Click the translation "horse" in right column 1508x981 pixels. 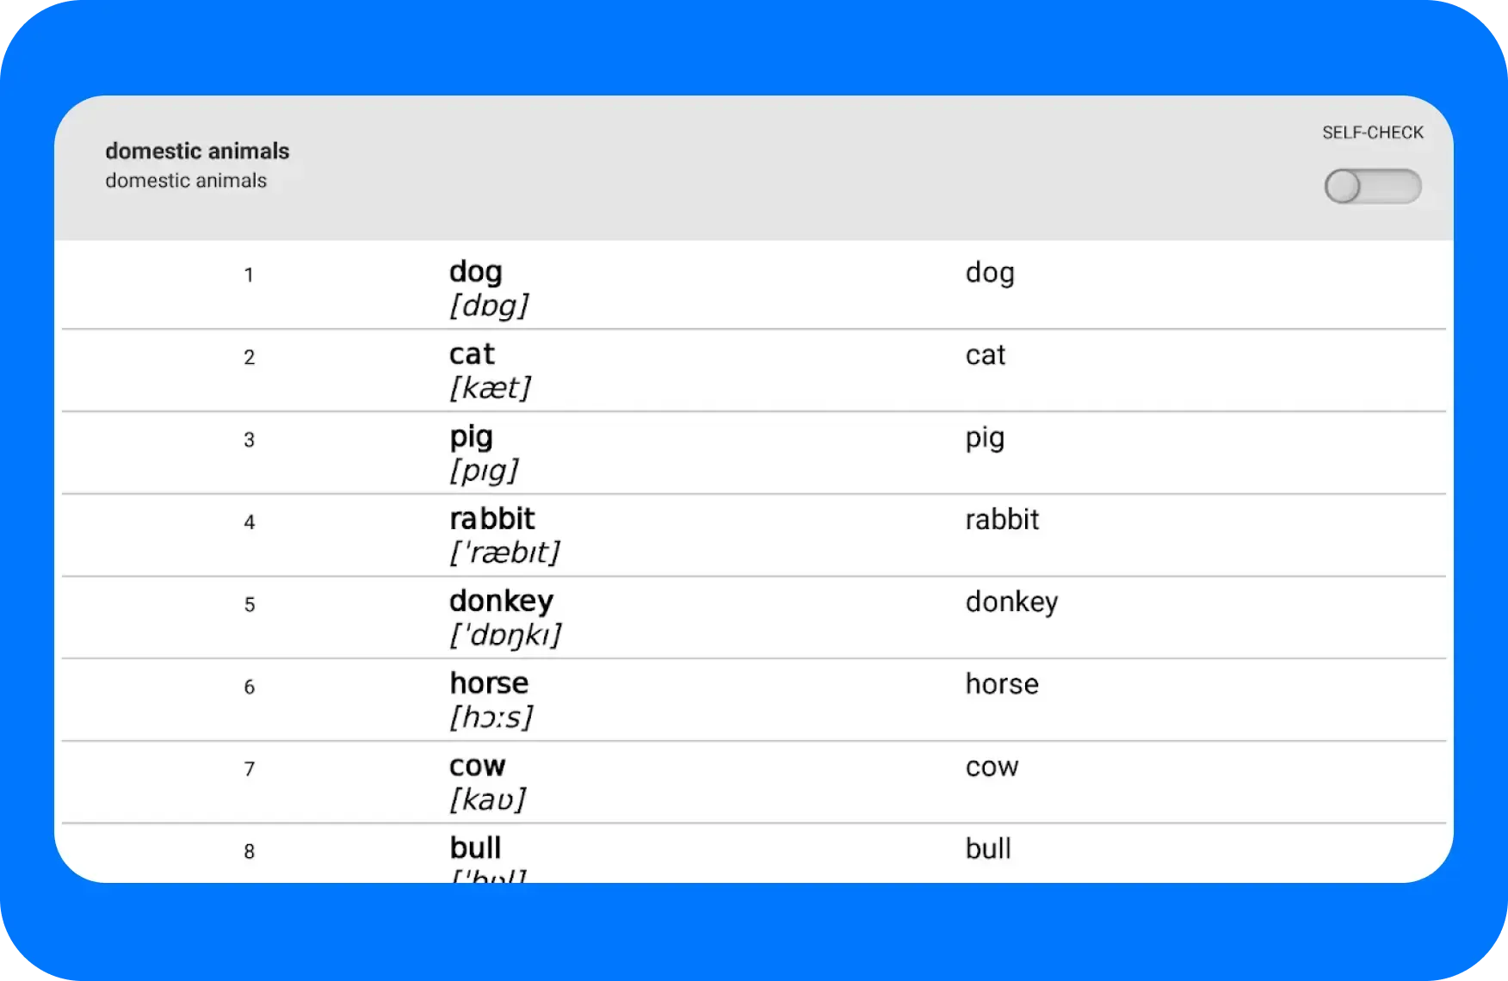pyautogui.click(x=1002, y=684)
